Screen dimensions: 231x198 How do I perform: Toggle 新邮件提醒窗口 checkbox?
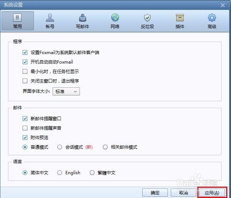click(x=25, y=118)
